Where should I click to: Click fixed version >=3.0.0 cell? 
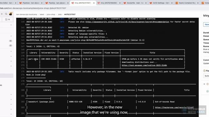(142, 102)
